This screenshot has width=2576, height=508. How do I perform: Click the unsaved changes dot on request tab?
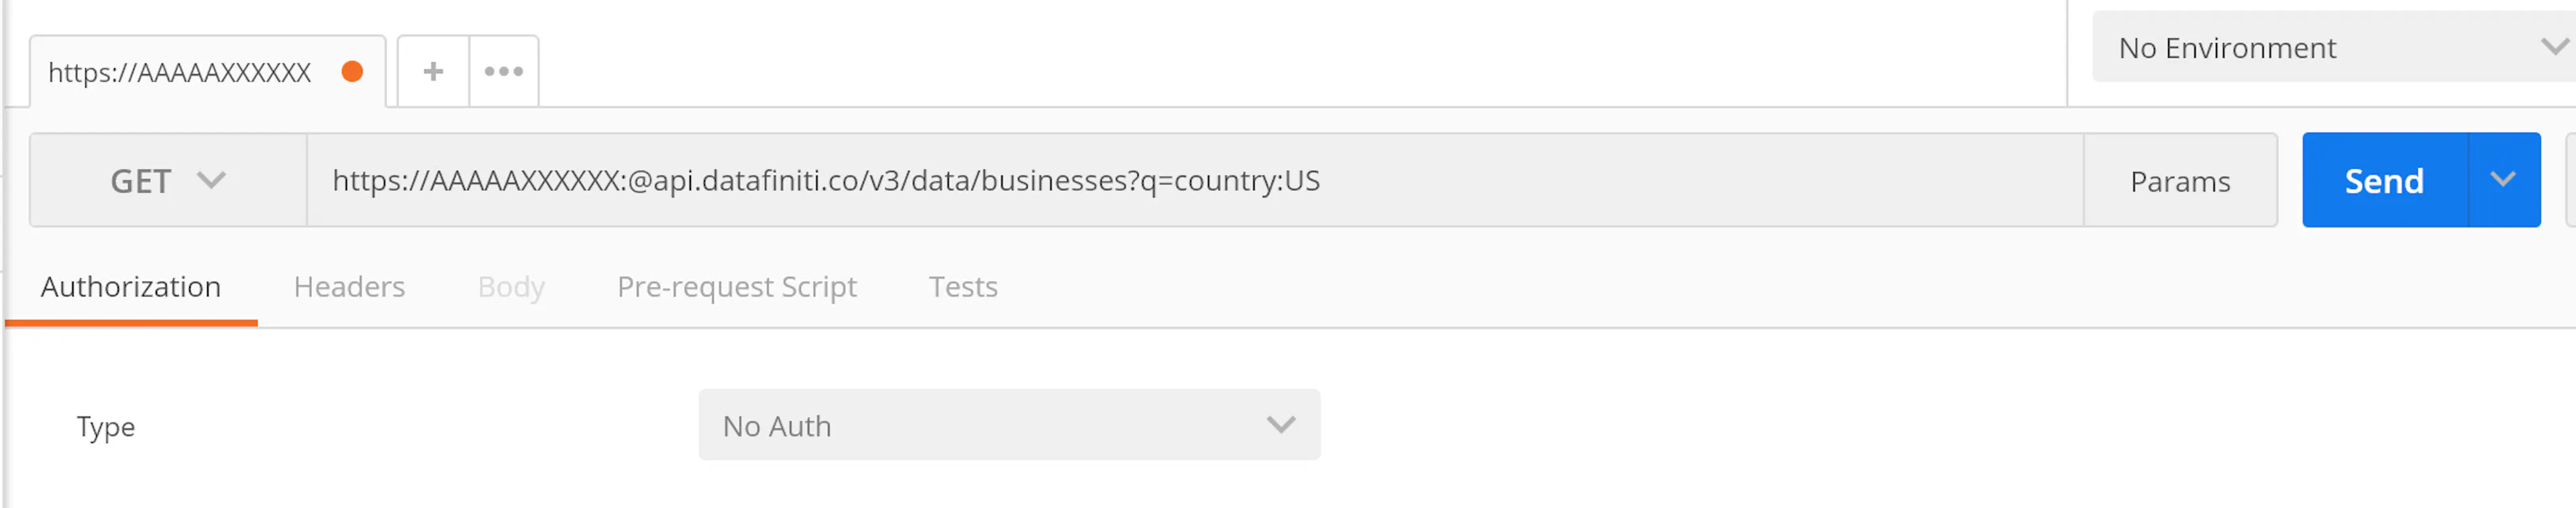(352, 71)
